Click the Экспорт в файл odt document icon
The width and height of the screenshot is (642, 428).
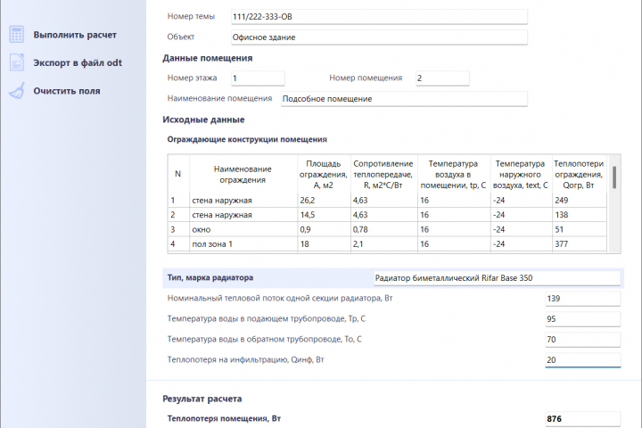click(17, 62)
